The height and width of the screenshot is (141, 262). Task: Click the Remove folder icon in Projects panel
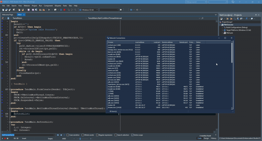pyautogui.click(x=231, y=19)
